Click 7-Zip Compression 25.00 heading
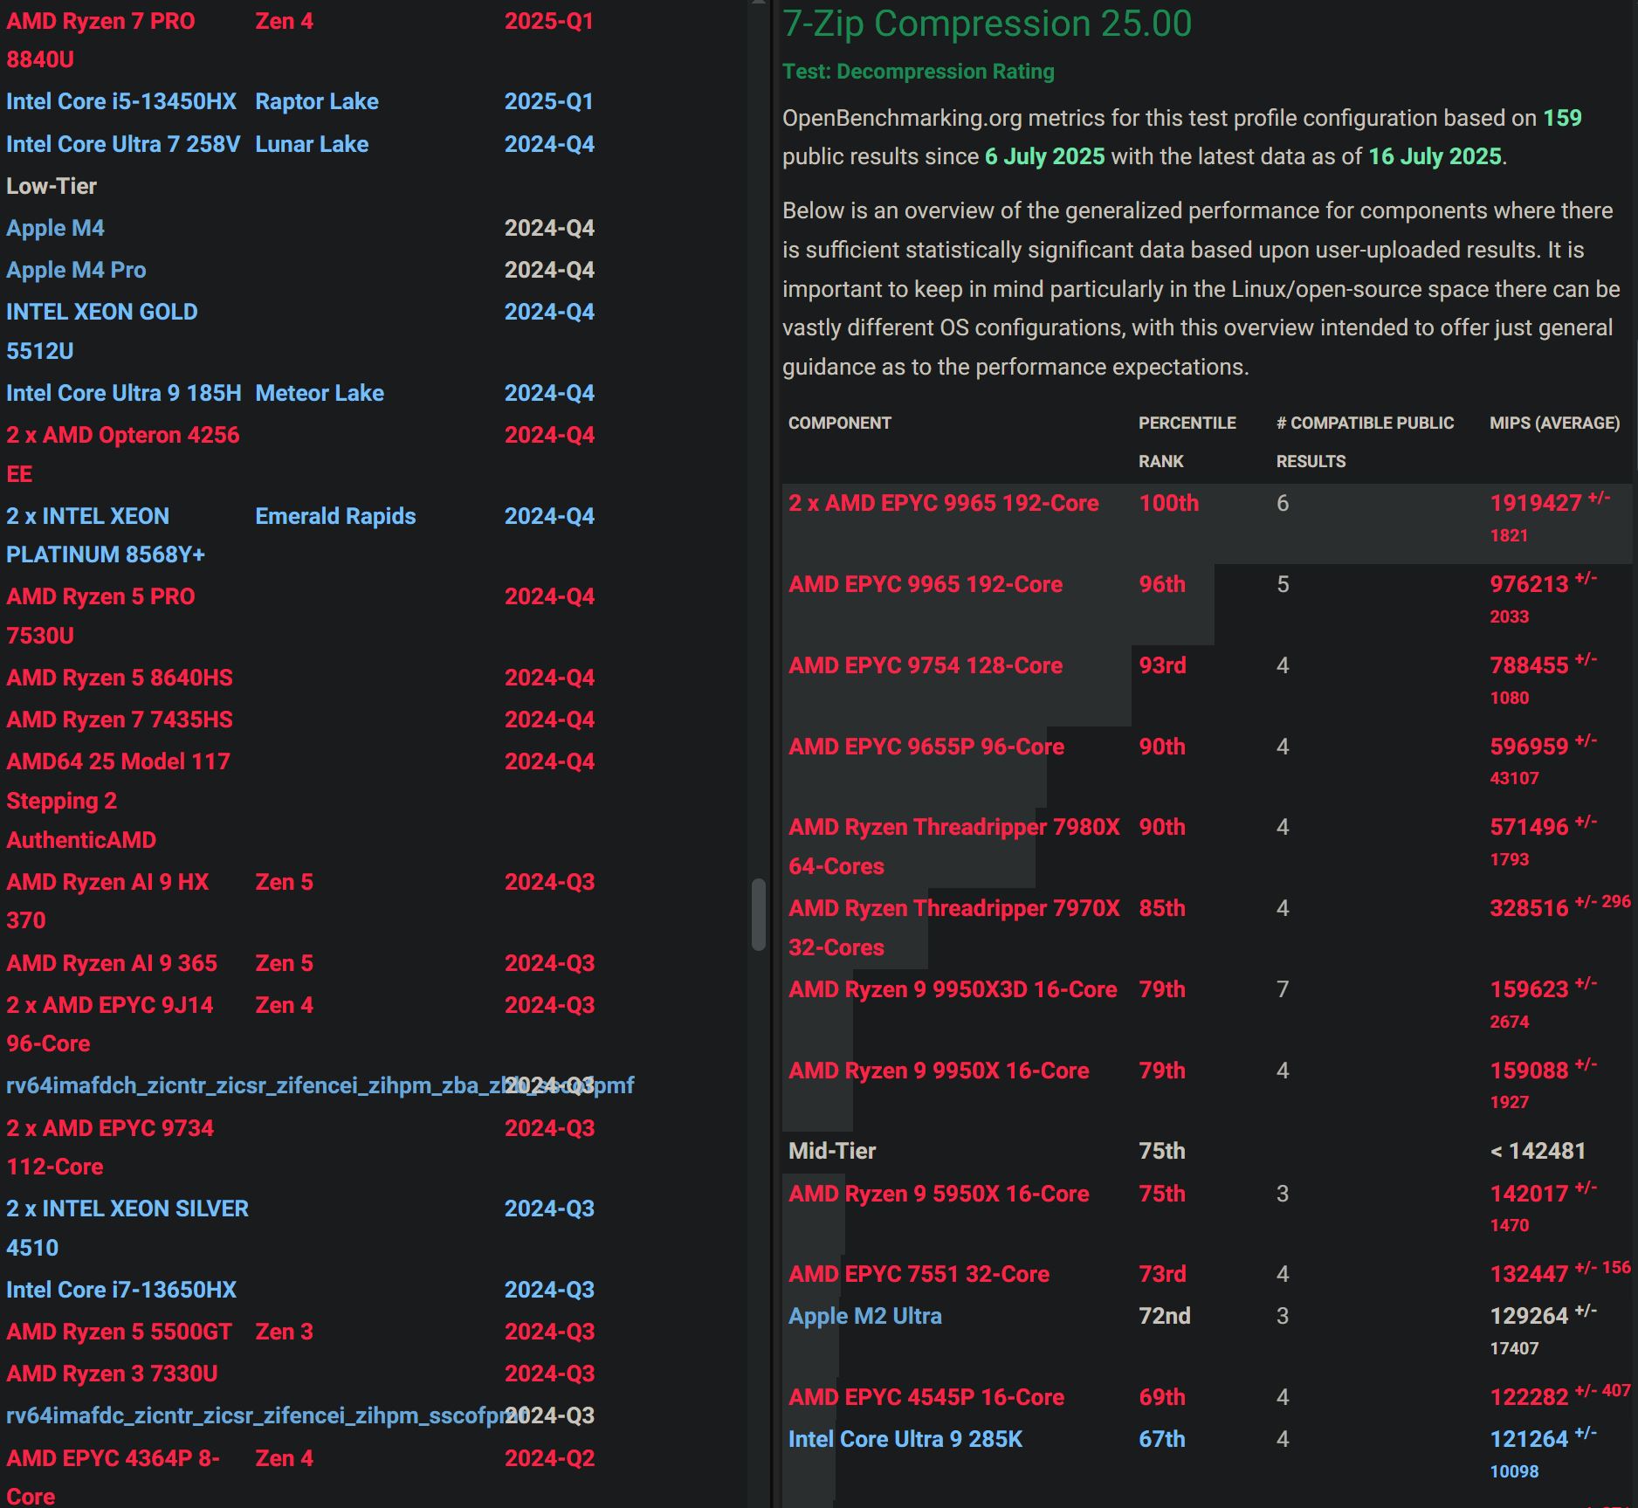 tap(987, 24)
